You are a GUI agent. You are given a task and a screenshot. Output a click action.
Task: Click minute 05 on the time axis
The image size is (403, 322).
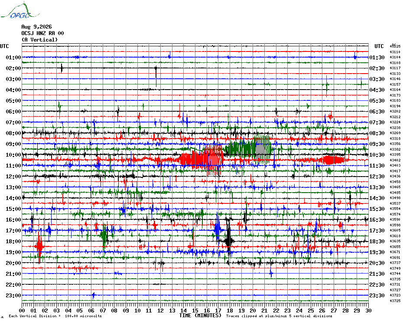pyautogui.click(x=80, y=311)
